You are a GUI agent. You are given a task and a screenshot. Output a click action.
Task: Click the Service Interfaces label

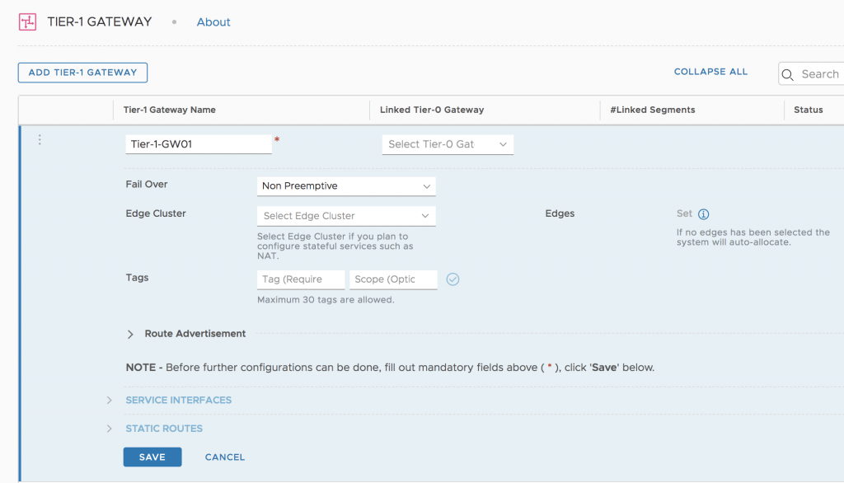pos(179,400)
